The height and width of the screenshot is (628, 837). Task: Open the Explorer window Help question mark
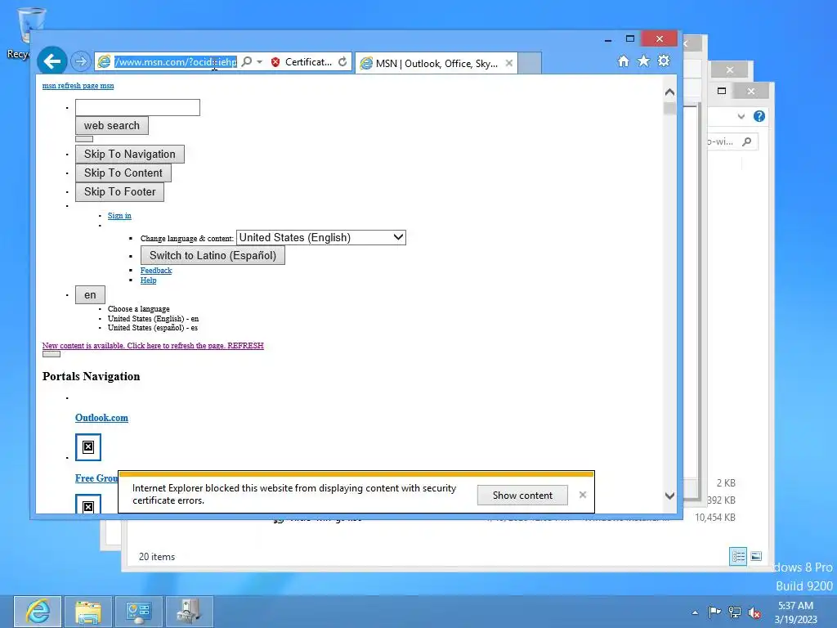[759, 116]
